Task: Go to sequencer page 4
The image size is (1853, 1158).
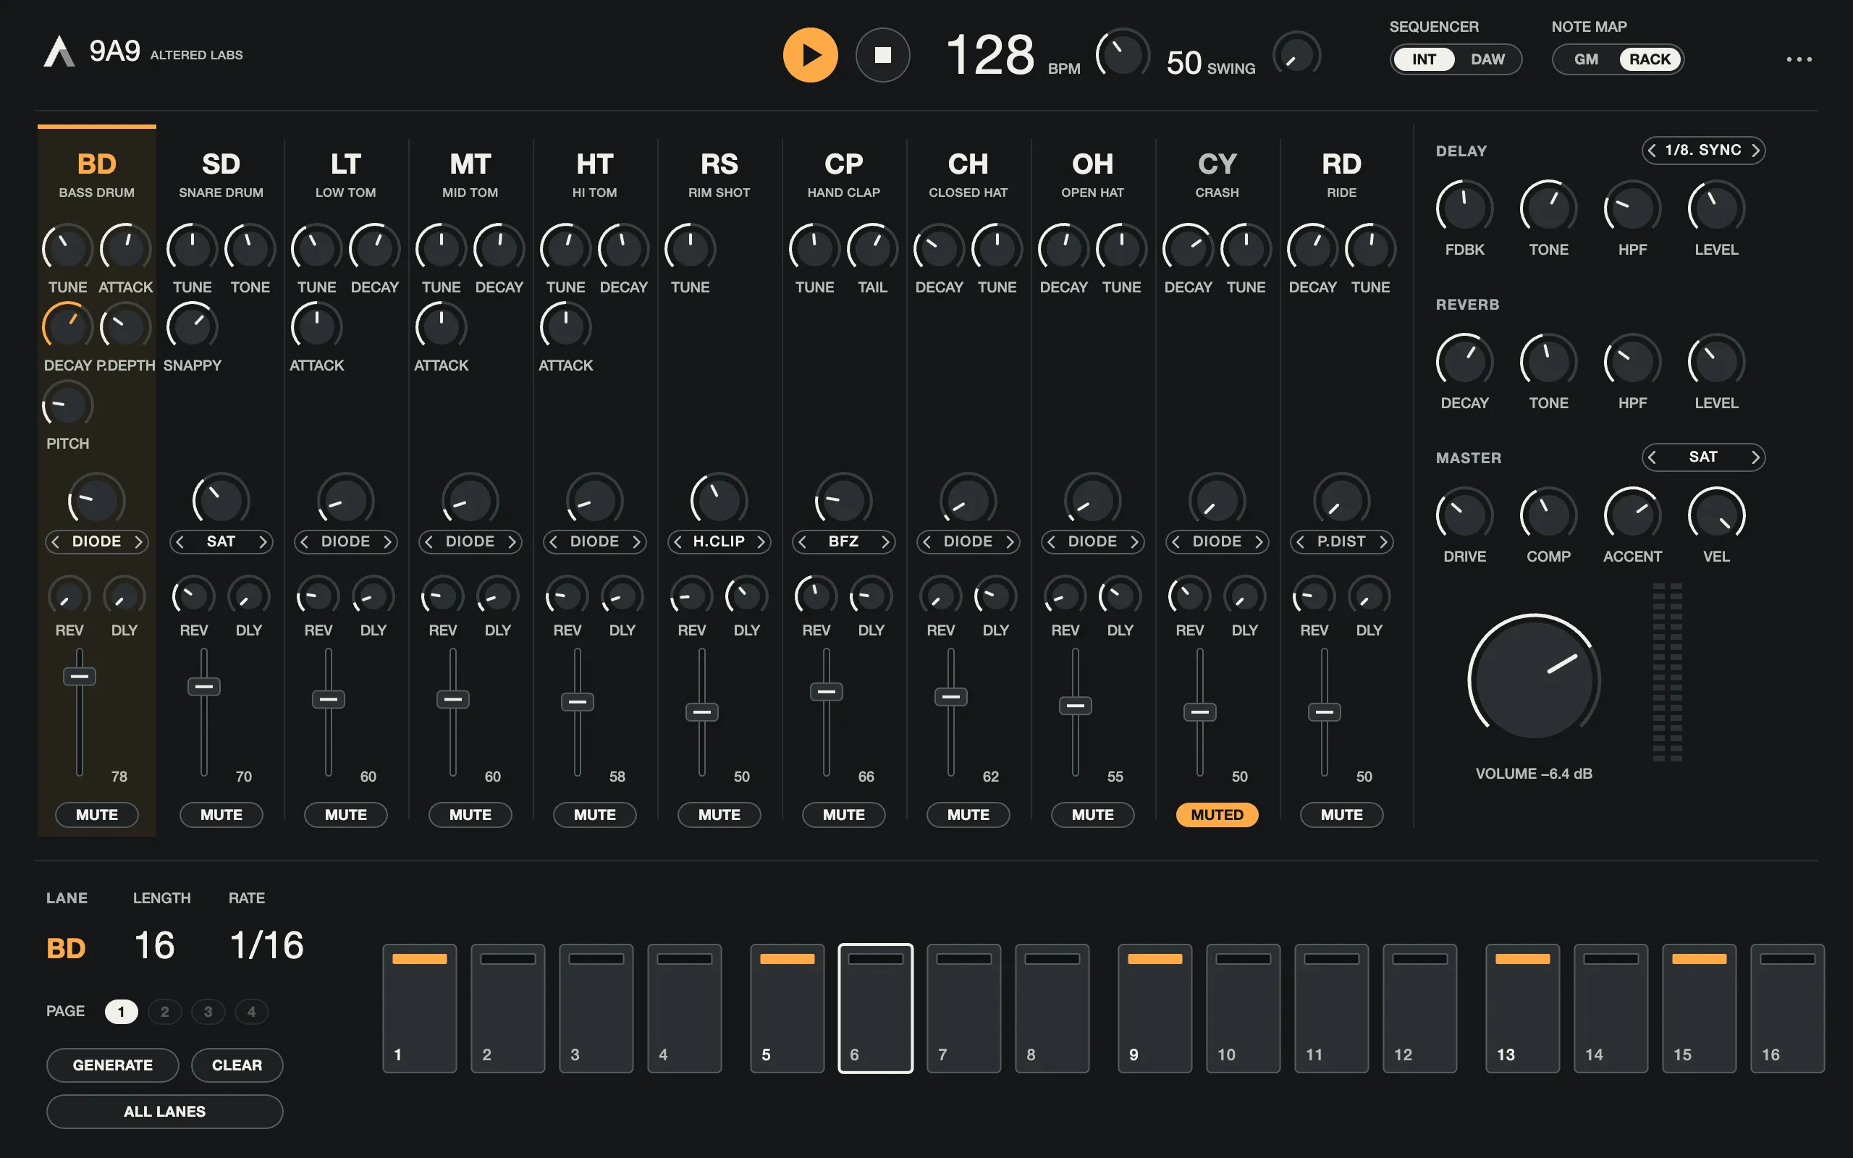Action: pyautogui.click(x=251, y=1012)
